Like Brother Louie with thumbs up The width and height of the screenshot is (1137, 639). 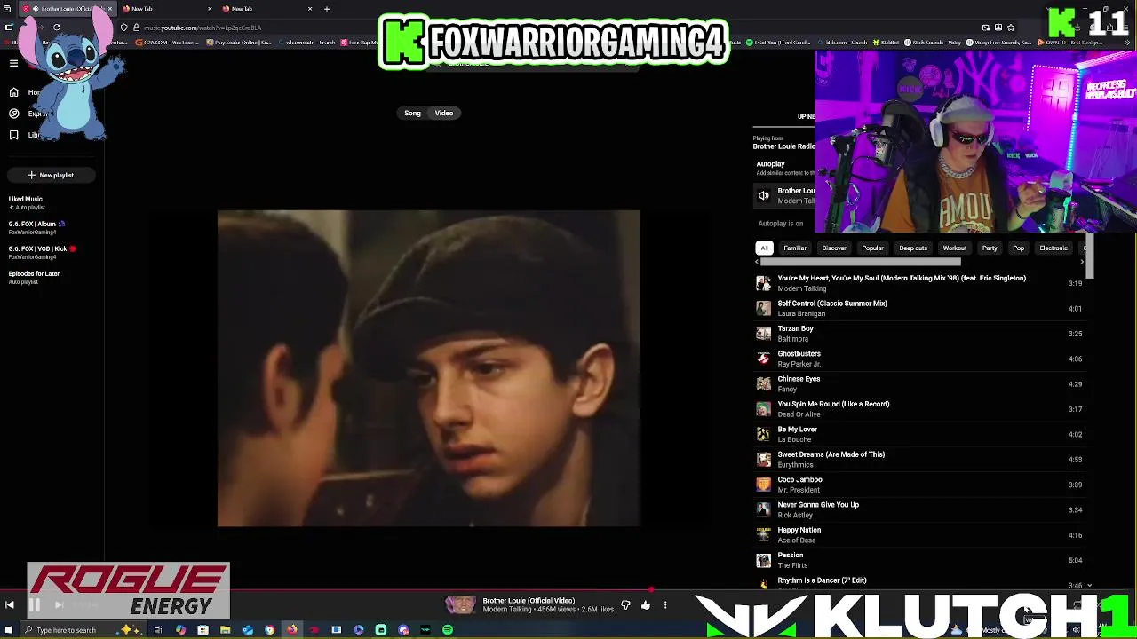pyautogui.click(x=646, y=604)
